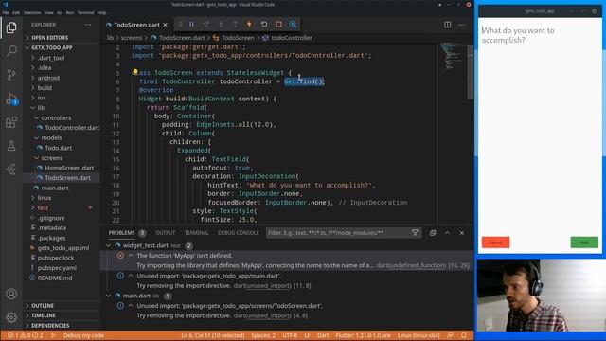Trigger Flutter Hot Reload lightning icon
Image resolution: width=606 pixels, height=341 pixels.
click(249, 25)
